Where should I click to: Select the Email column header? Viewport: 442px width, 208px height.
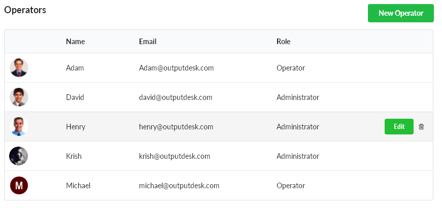(148, 42)
